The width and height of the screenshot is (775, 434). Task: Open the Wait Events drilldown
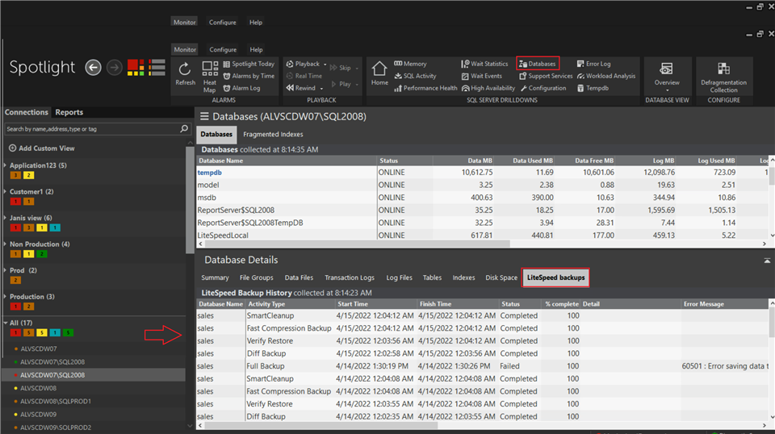[481, 76]
